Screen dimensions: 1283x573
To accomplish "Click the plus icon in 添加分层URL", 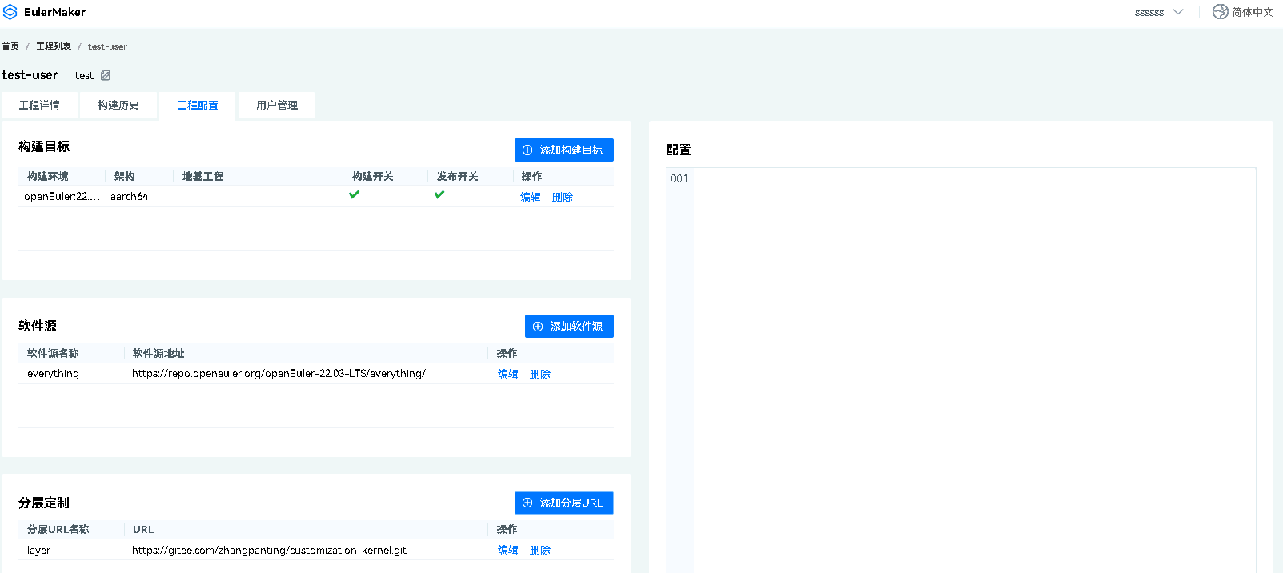I will pyautogui.click(x=527, y=503).
